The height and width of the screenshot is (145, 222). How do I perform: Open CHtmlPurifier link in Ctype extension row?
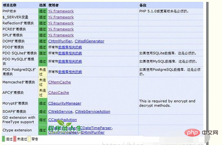(92, 132)
